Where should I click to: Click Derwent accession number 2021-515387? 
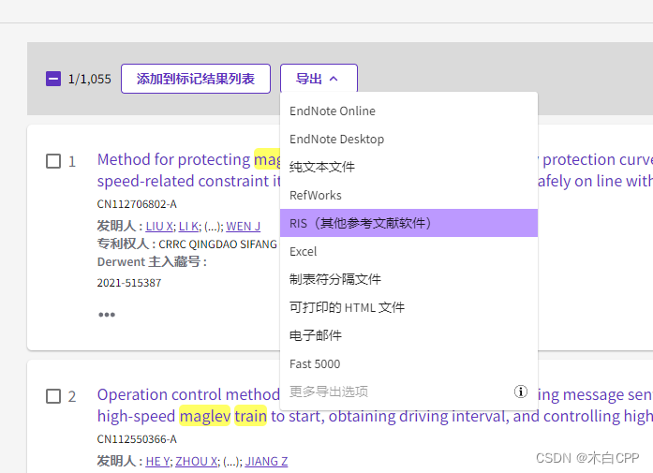[x=129, y=283]
